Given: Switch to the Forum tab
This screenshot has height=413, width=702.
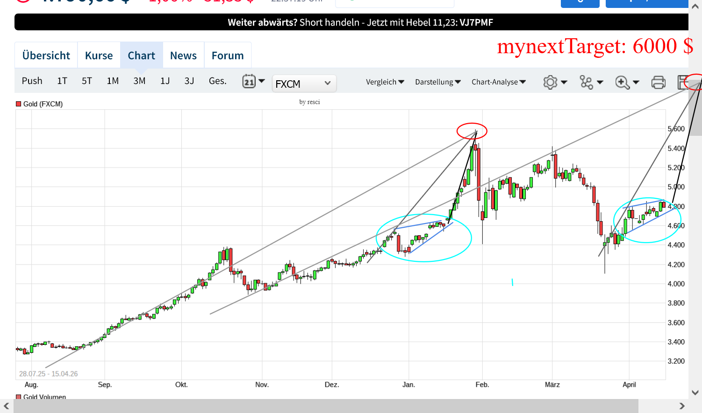Looking at the screenshot, I should (228, 56).
